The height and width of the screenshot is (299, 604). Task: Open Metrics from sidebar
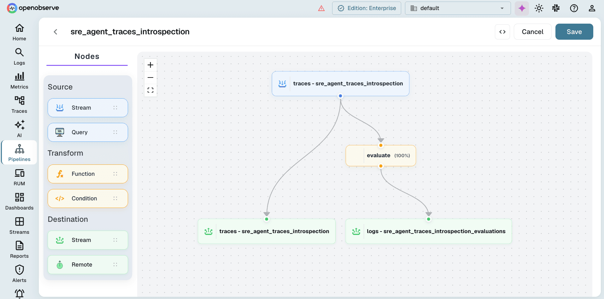(19, 81)
